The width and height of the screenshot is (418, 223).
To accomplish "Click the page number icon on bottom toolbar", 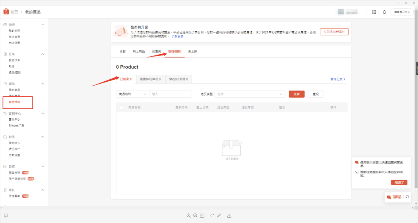I will [202, 216].
